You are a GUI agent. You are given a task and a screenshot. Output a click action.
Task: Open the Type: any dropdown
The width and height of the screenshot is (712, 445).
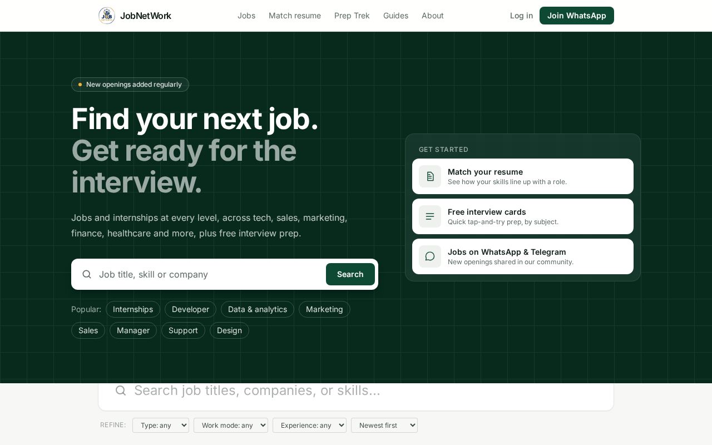(161, 425)
